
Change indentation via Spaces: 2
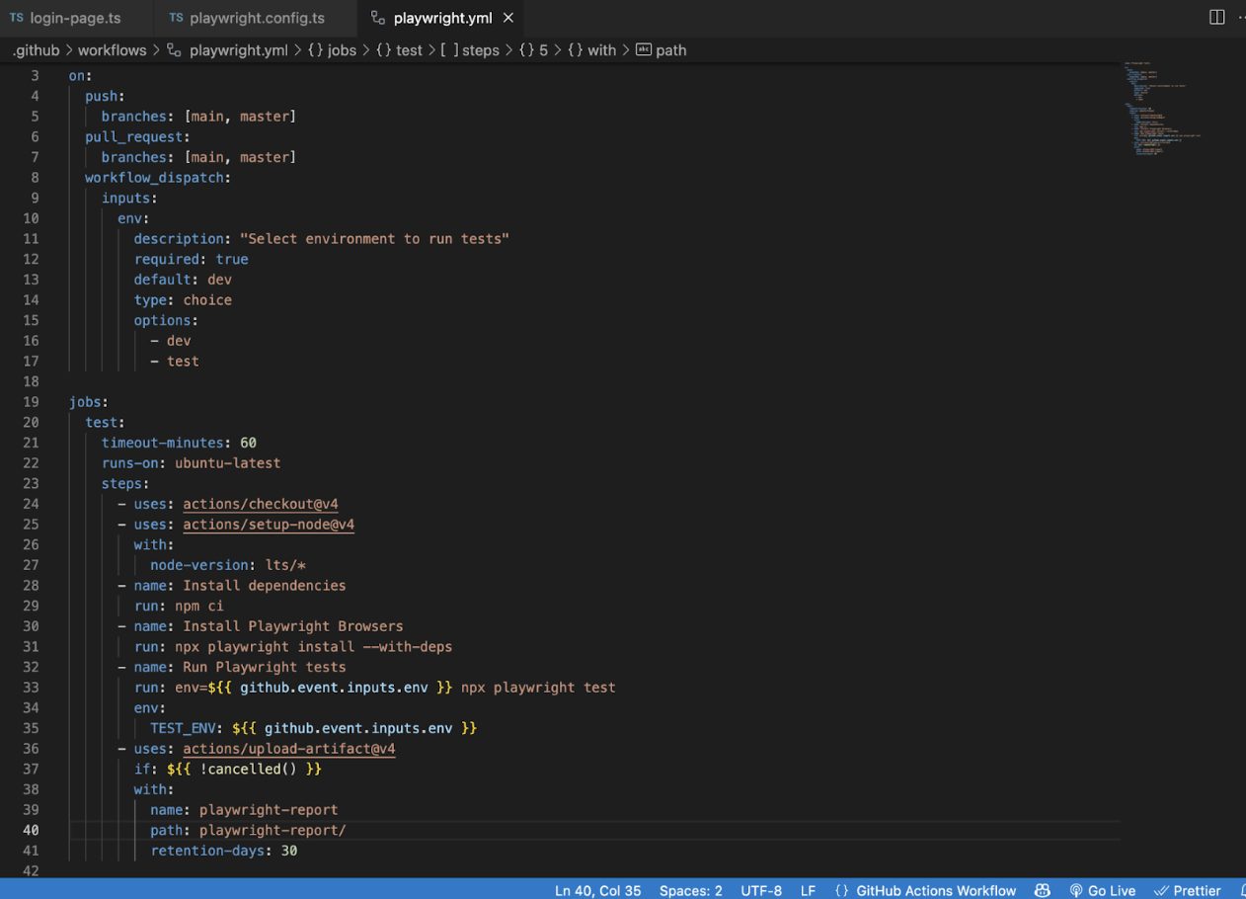tap(690, 890)
